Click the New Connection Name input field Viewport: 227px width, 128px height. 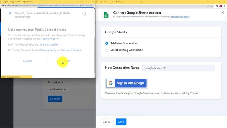(178, 68)
